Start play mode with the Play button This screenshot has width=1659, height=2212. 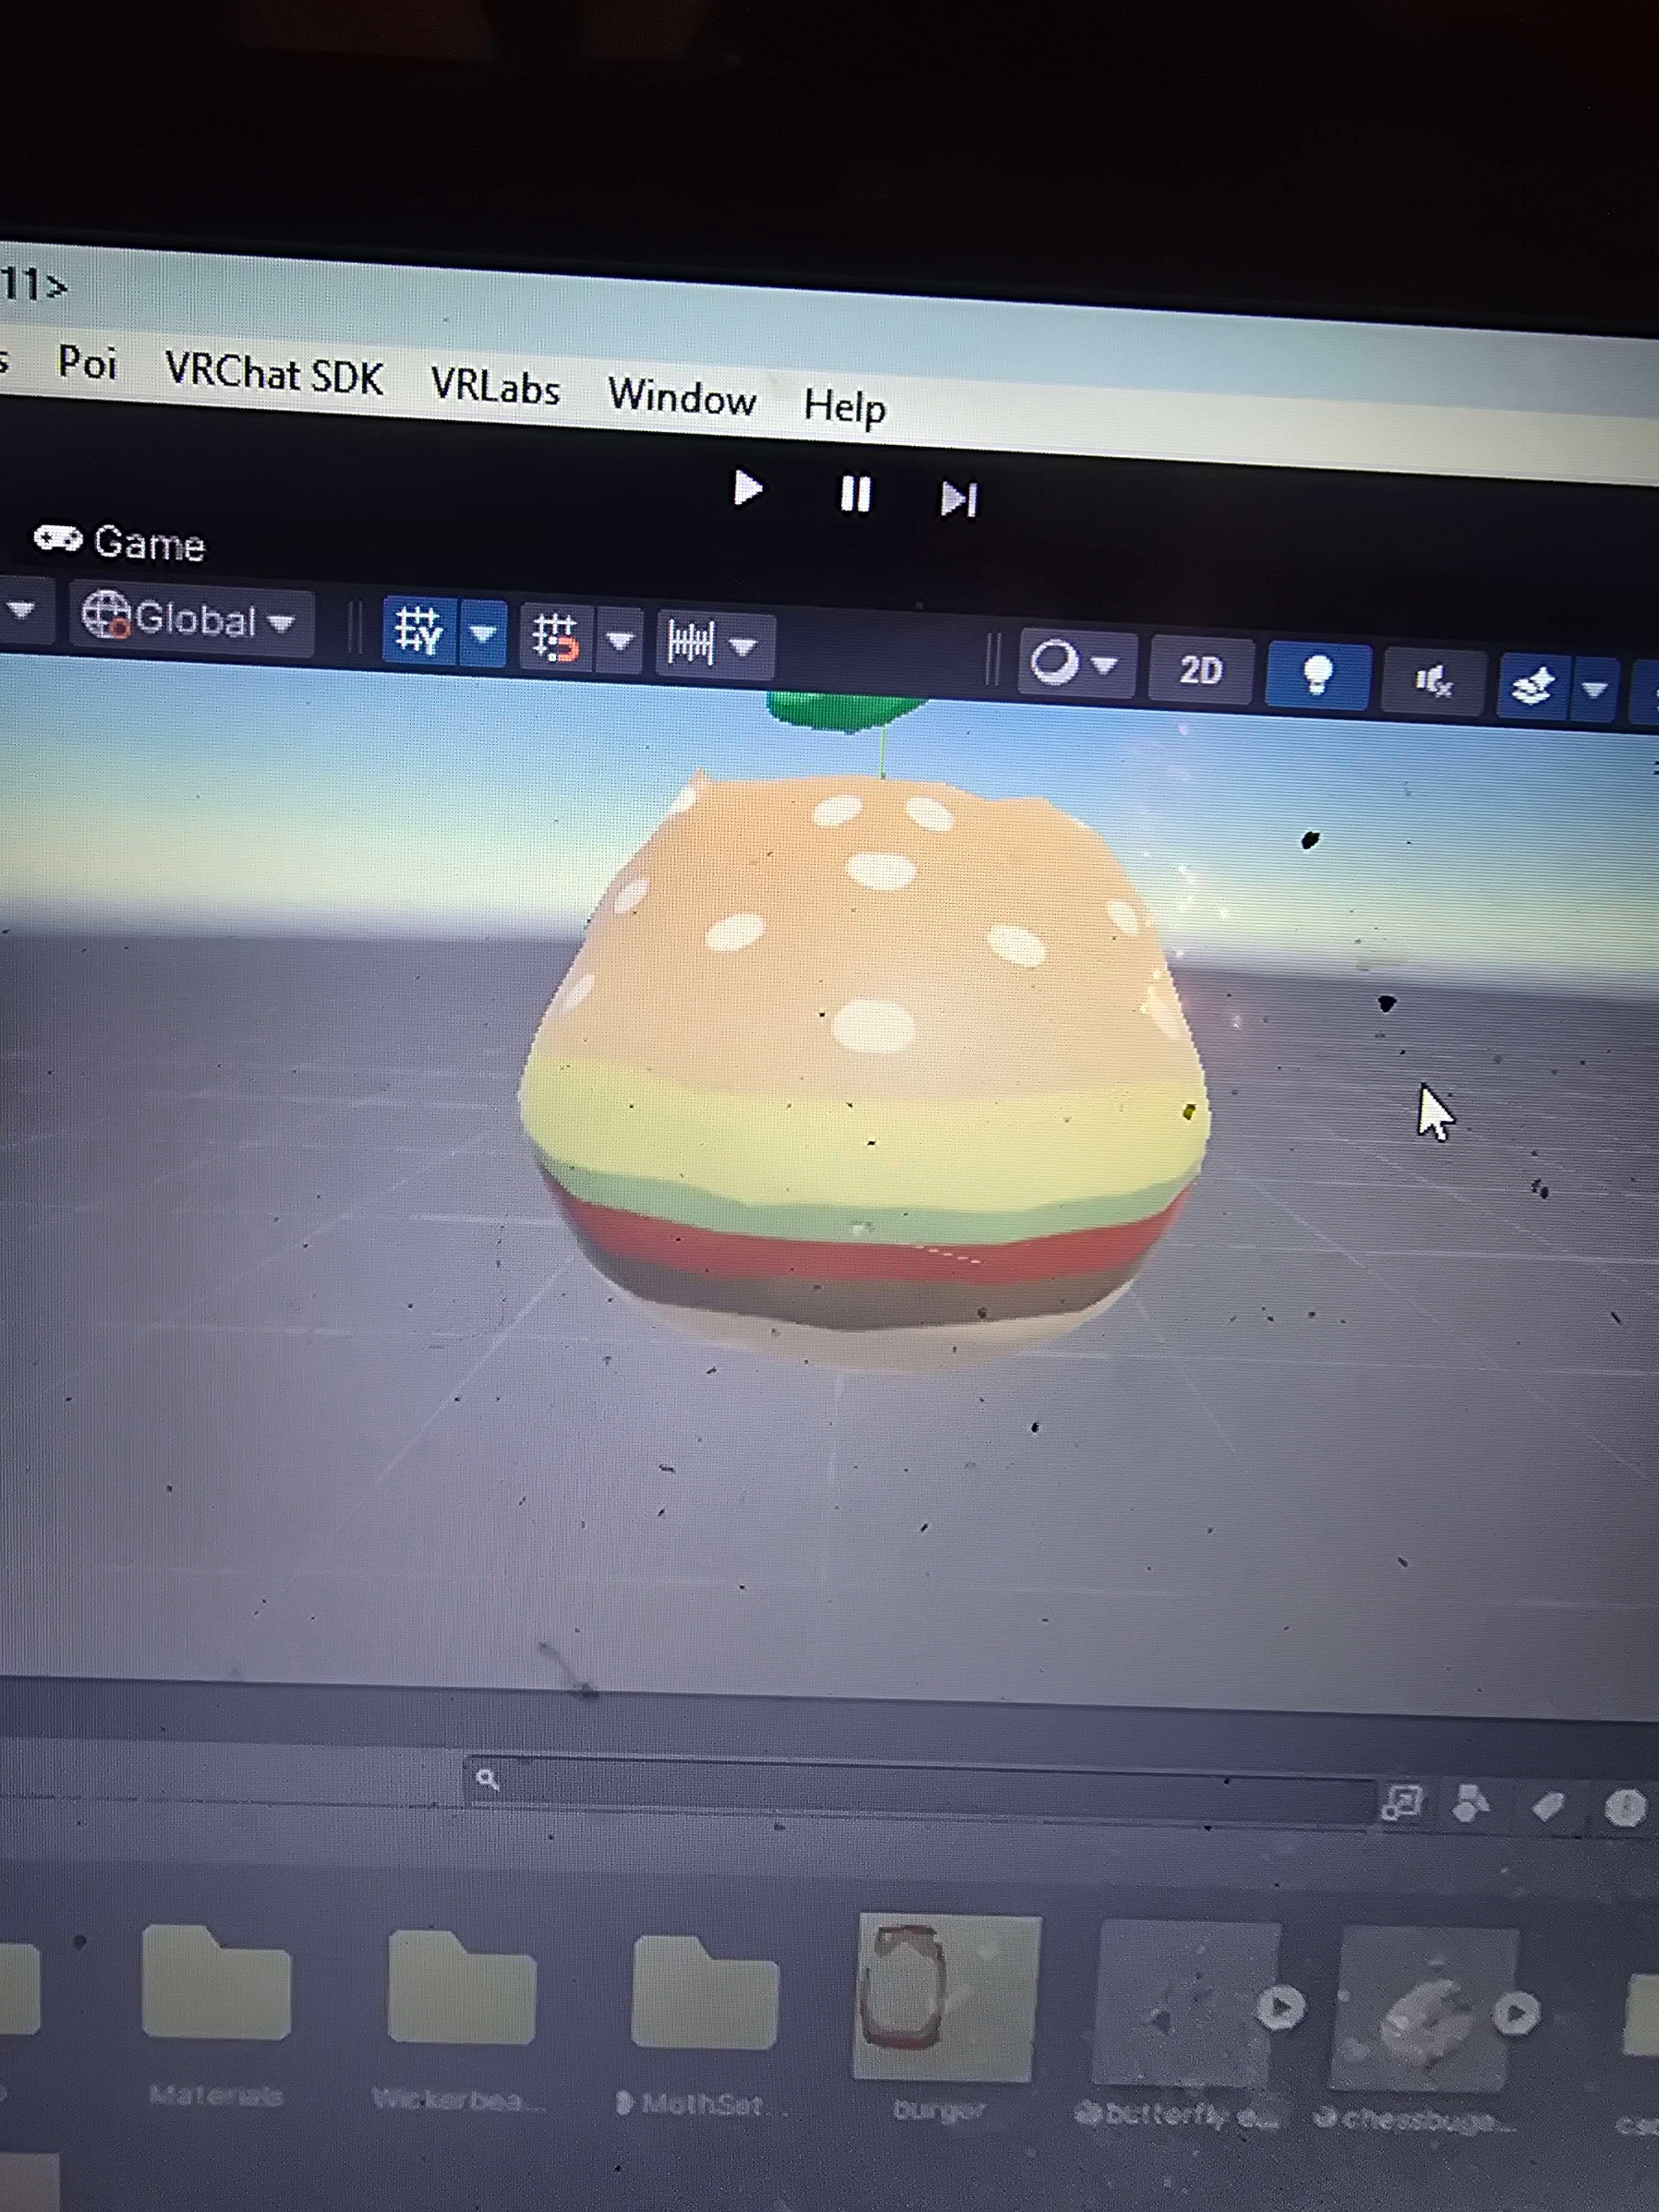(x=748, y=489)
